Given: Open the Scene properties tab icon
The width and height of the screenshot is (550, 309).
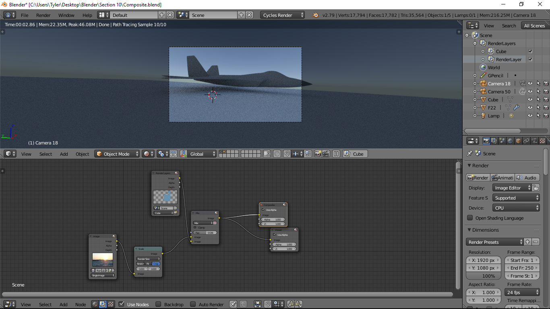Looking at the screenshot, I should (502, 141).
